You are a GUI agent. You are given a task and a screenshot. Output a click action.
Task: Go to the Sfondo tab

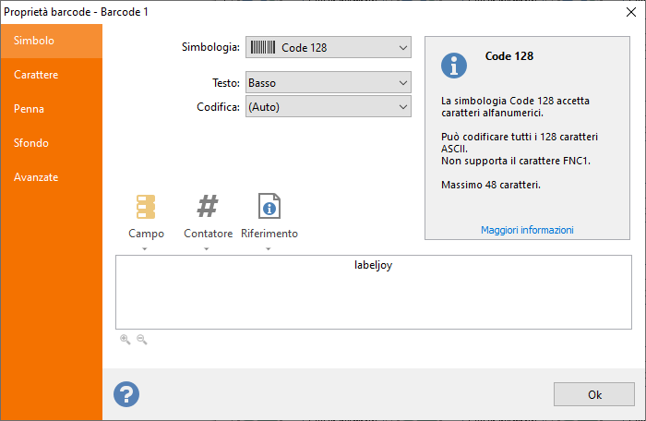pyautogui.click(x=31, y=143)
